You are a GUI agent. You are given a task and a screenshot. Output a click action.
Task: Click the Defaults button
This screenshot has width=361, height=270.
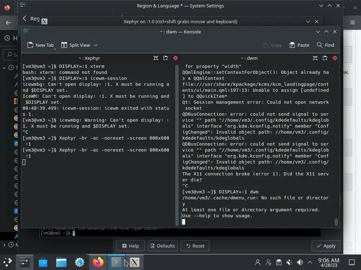pos(163,246)
